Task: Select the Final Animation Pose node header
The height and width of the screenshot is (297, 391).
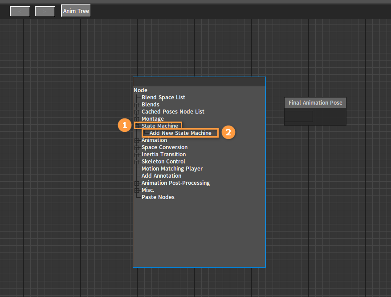Action: pyautogui.click(x=315, y=103)
